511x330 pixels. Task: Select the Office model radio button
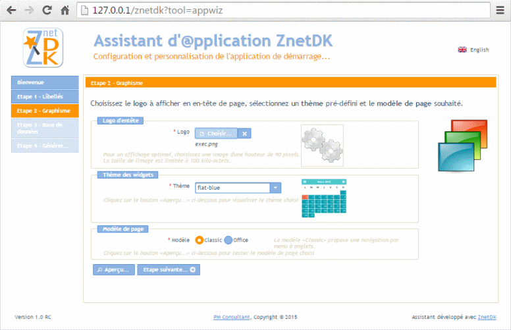pos(229,240)
